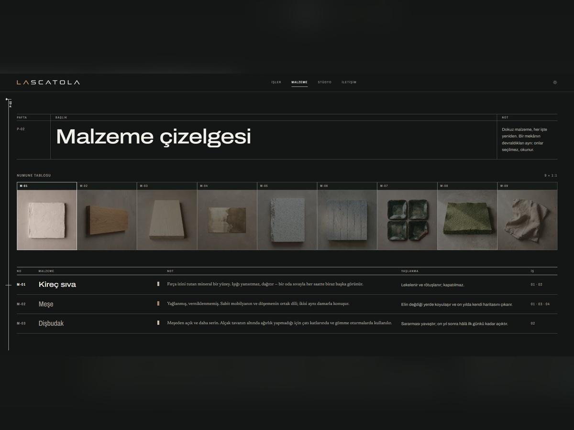This screenshot has width=574, height=430.
Task: Click the color swatch in Dişbudak row
Action: [x=158, y=323]
